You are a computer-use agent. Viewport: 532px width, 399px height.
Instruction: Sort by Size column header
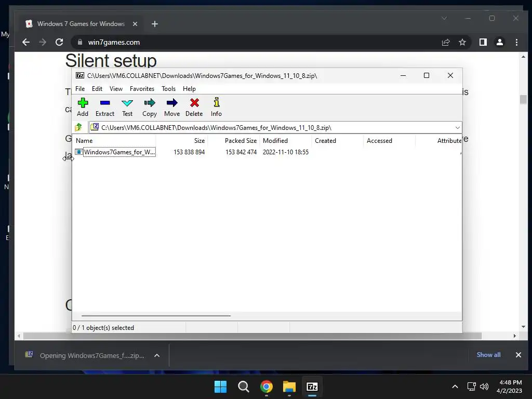pyautogui.click(x=182, y=140)
